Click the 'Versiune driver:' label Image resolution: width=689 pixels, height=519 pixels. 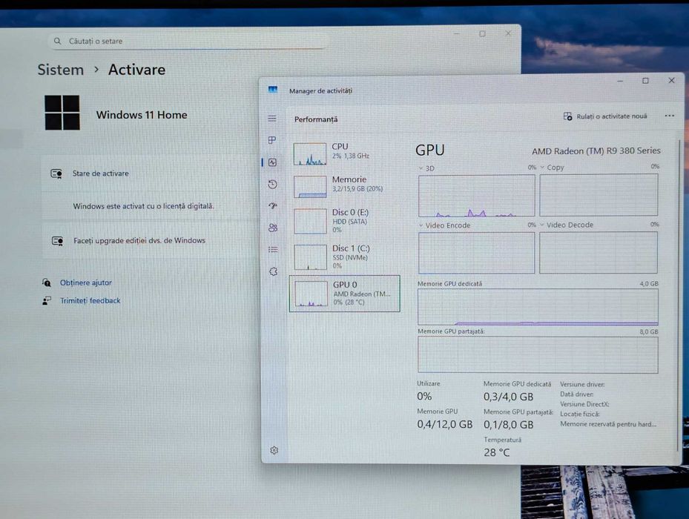[582, 385]
